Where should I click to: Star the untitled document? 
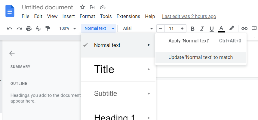pyautogui.click(x=82, y=7)
